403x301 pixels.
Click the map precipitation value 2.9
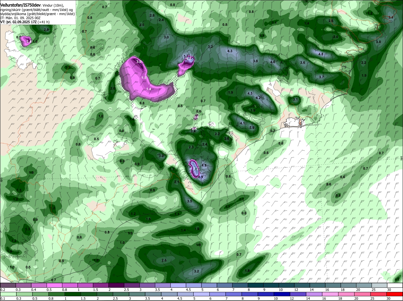[46, 30]
